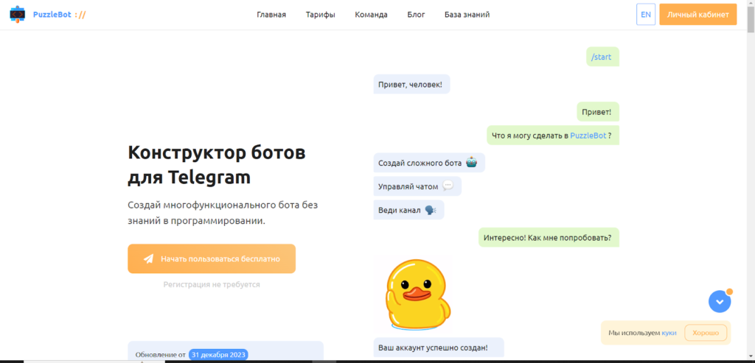Click the Управляй чатом message bubble

pyautogui.click(x=417, y=186)
